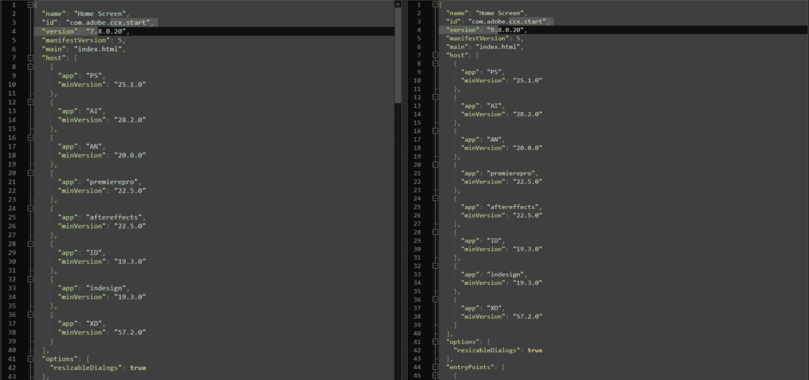Fold the "aftereffects" block at line 24, right pane
Screen dimensions: 809x380
pos(435,199)
